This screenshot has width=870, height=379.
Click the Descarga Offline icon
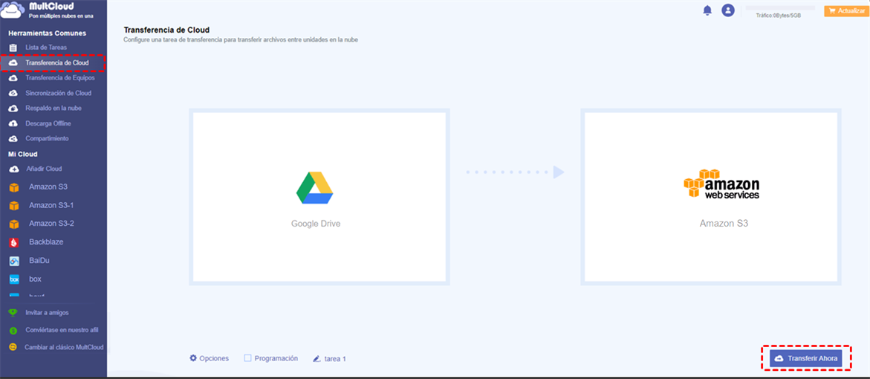pos(13,123)
